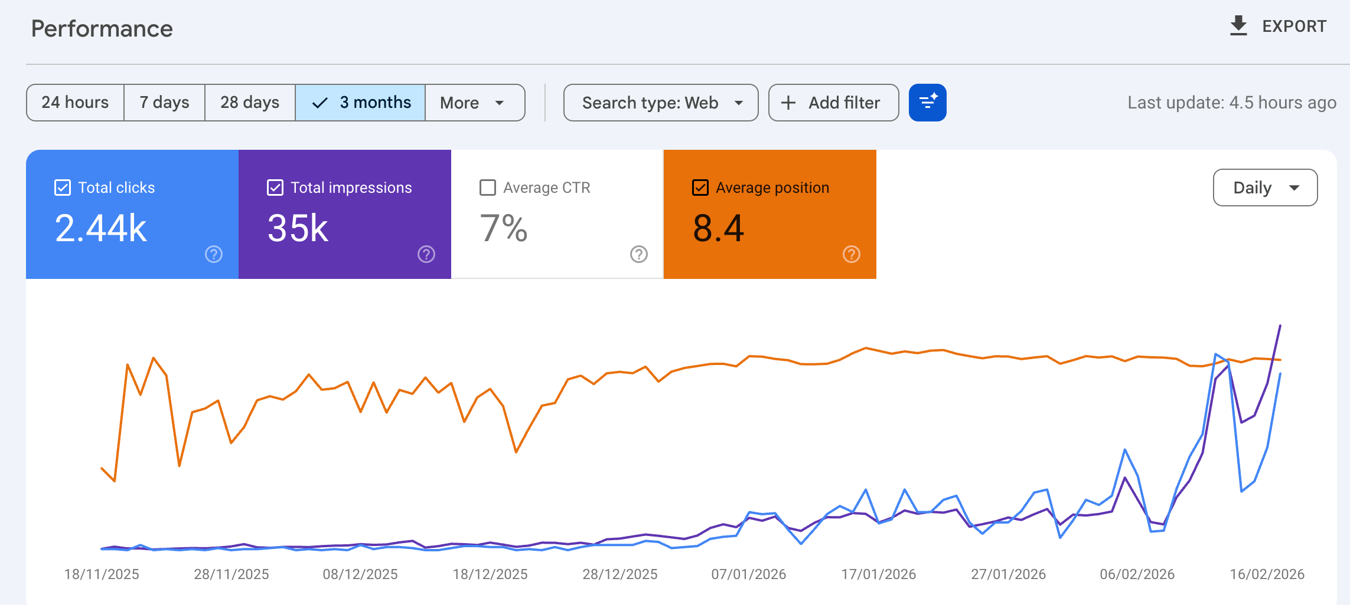This screenshot has width=1350, height=605.
Task: Click the plus icon in Add filter
Action: tap(788, 103)
